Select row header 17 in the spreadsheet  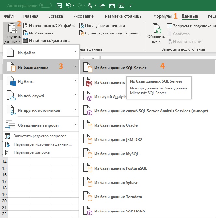[x=4, y=181]
